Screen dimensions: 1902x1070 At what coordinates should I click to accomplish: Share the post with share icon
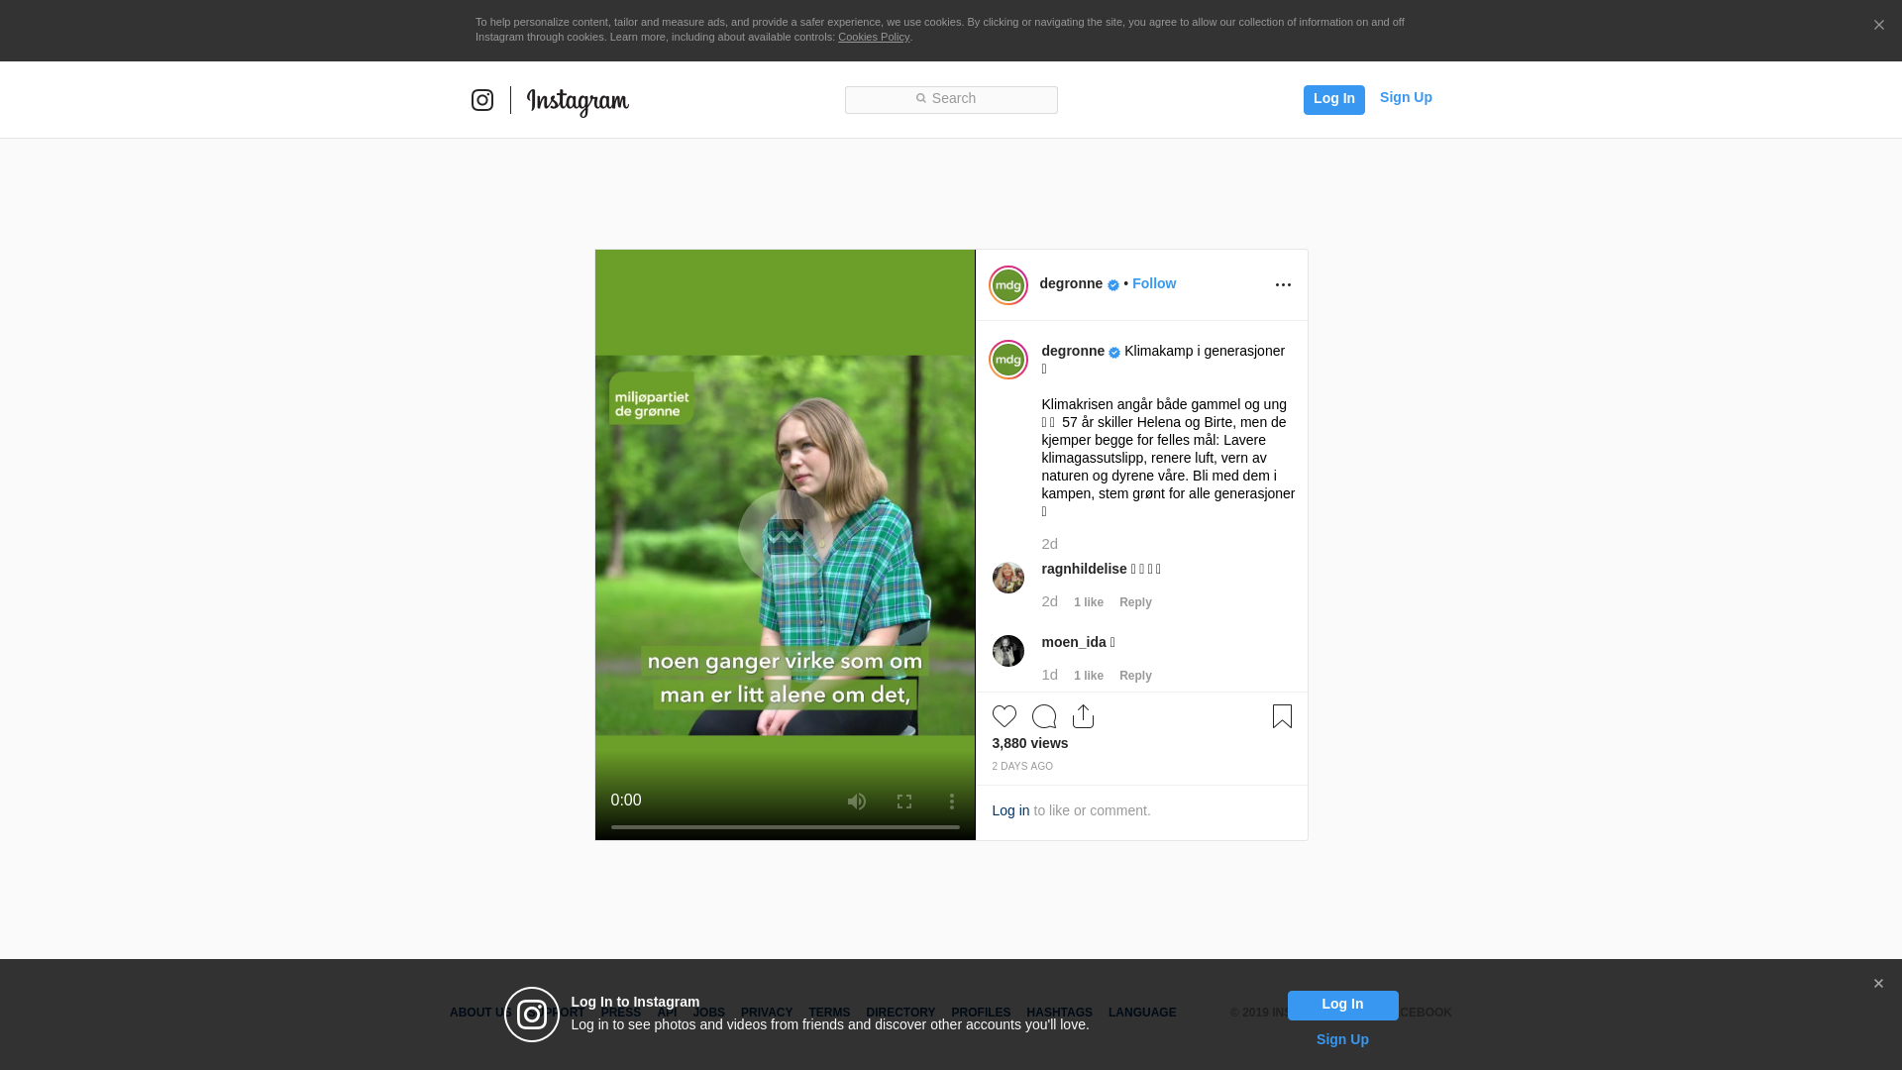[1084, 716]
